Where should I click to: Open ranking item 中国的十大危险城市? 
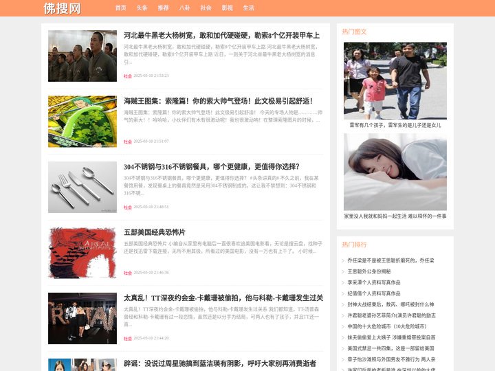(x=387, y=326)
